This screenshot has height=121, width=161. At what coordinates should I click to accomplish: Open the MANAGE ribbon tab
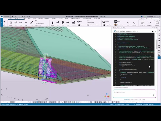(x=54, y=19)
